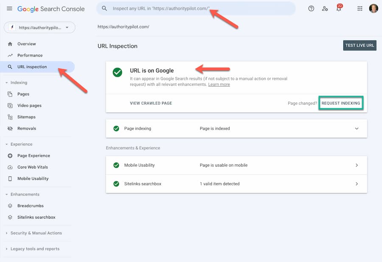Image resolution: width=382 pixels, height=262 pixels.
Task: Click '1 valid item detected' text
Action: click(x=219, y=184)
